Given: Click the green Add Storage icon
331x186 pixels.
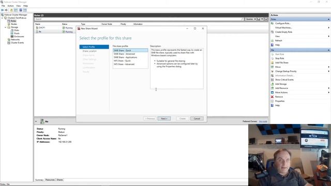Looking at the screenshot, I should coord(273,84).
